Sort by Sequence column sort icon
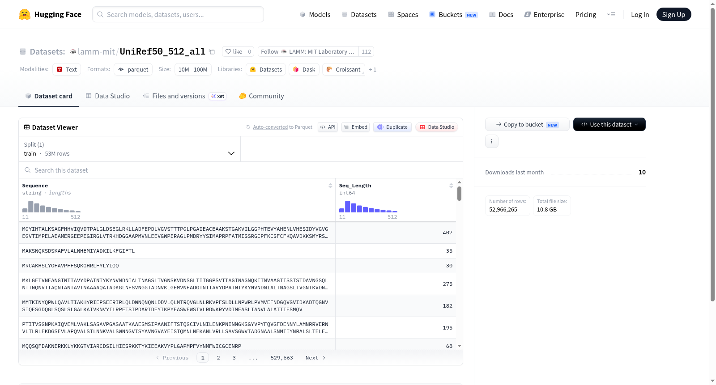 (x=330, y=186)
